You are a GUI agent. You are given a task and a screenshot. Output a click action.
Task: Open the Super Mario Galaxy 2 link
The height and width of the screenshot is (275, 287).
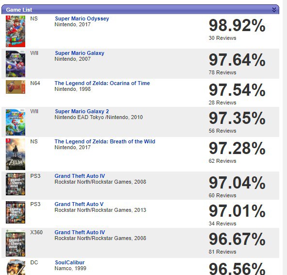81,111
